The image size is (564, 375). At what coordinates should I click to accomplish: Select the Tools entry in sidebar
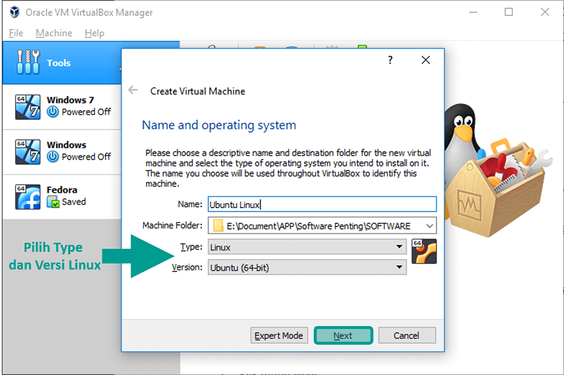[62, 63]
